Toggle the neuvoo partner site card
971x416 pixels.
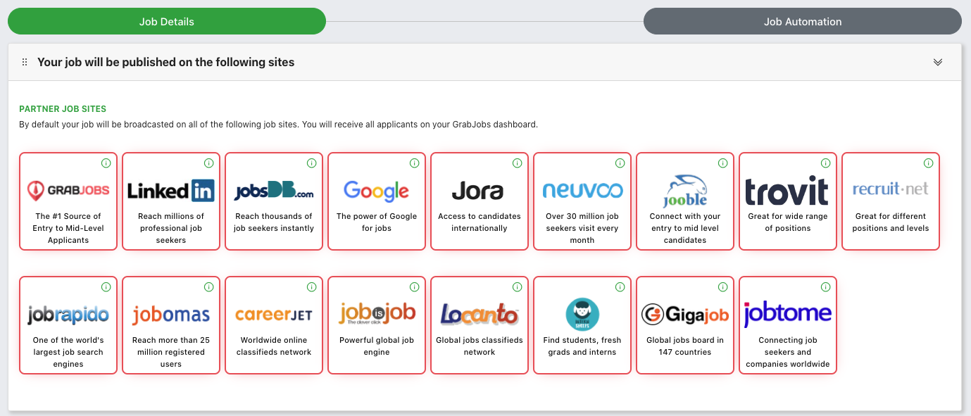(582, 201)
